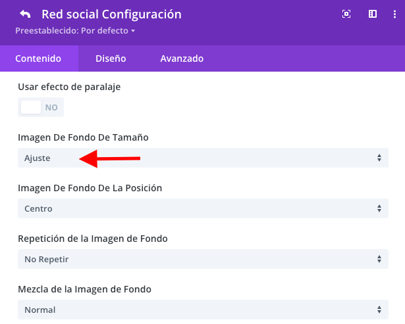Open the Preestablecido: Por defecto preset dropdown
The width and height of the screenshot is (405, 324).
(75, 31)
